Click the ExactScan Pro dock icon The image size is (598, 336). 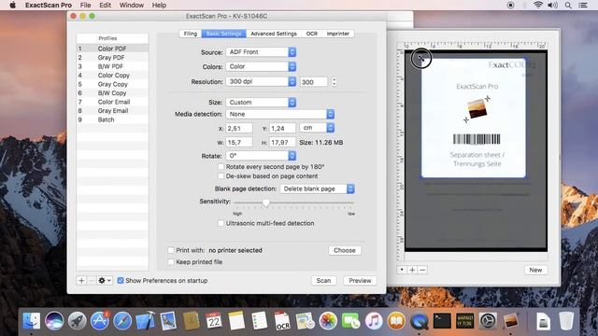511,321
